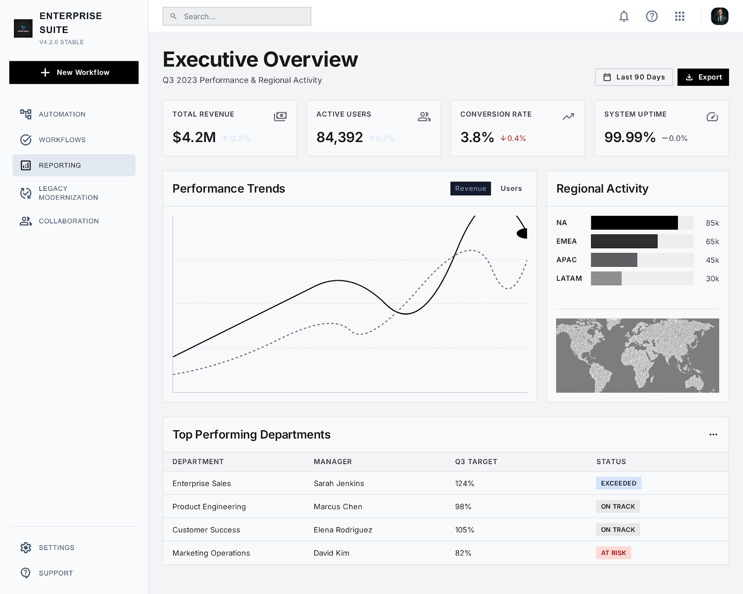The height and width of the screenshot is (594, 743).
Task: Sort by the MANAGER column header
Action: pos(332,462)
